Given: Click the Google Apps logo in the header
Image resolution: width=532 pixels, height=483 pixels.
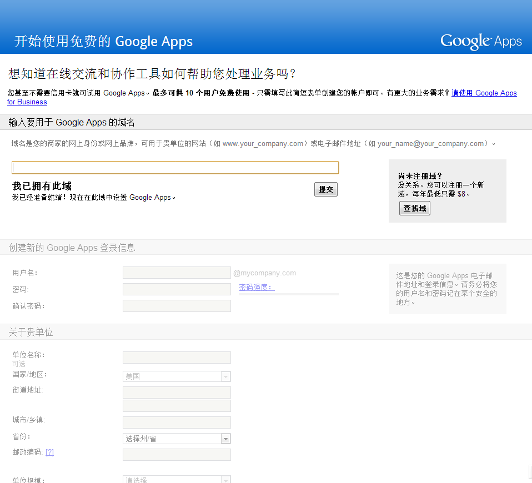Looking at the screenshot, I should tap(481, 42).
